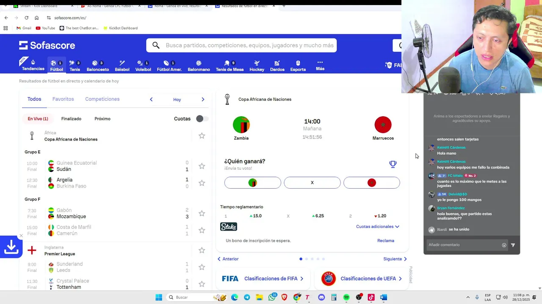Vote X for a draw
The height and width of the screenshot is (304, 542).
coord(312,183)
